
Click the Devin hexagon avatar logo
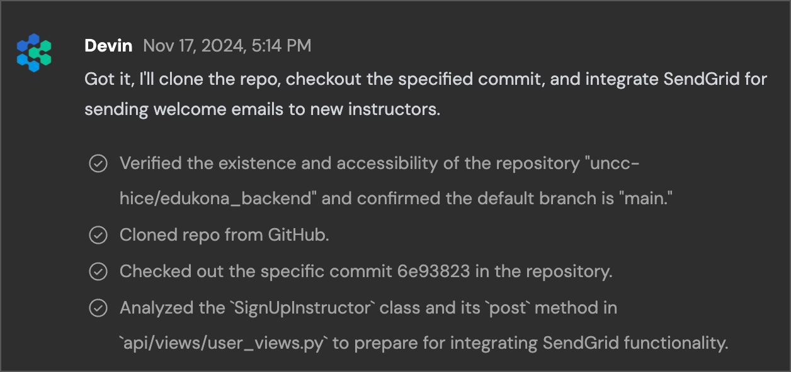pos(34,53)
